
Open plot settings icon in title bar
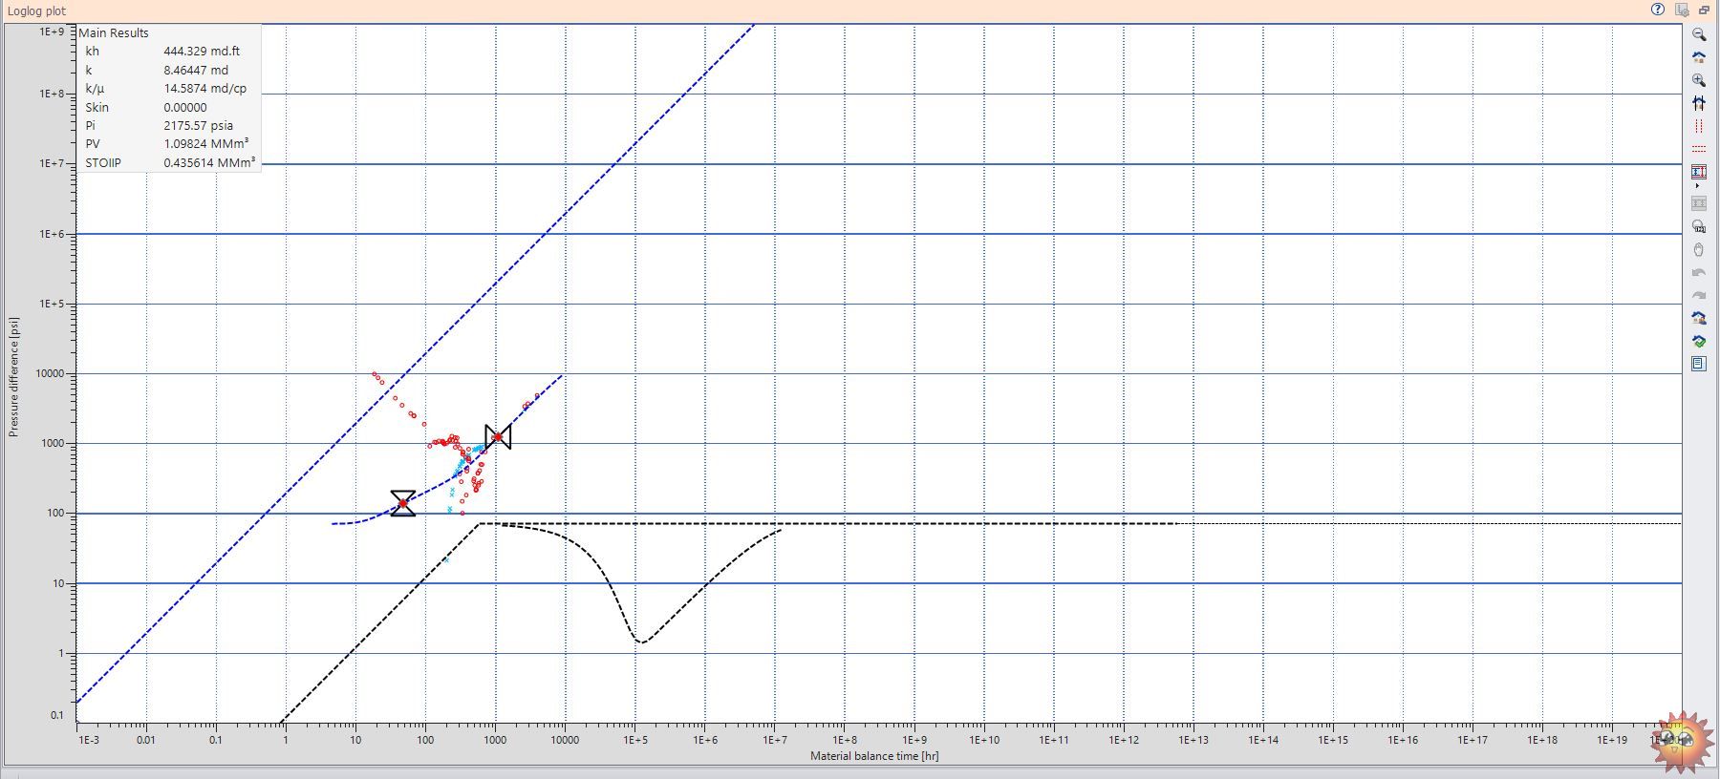click(1682, 10)
